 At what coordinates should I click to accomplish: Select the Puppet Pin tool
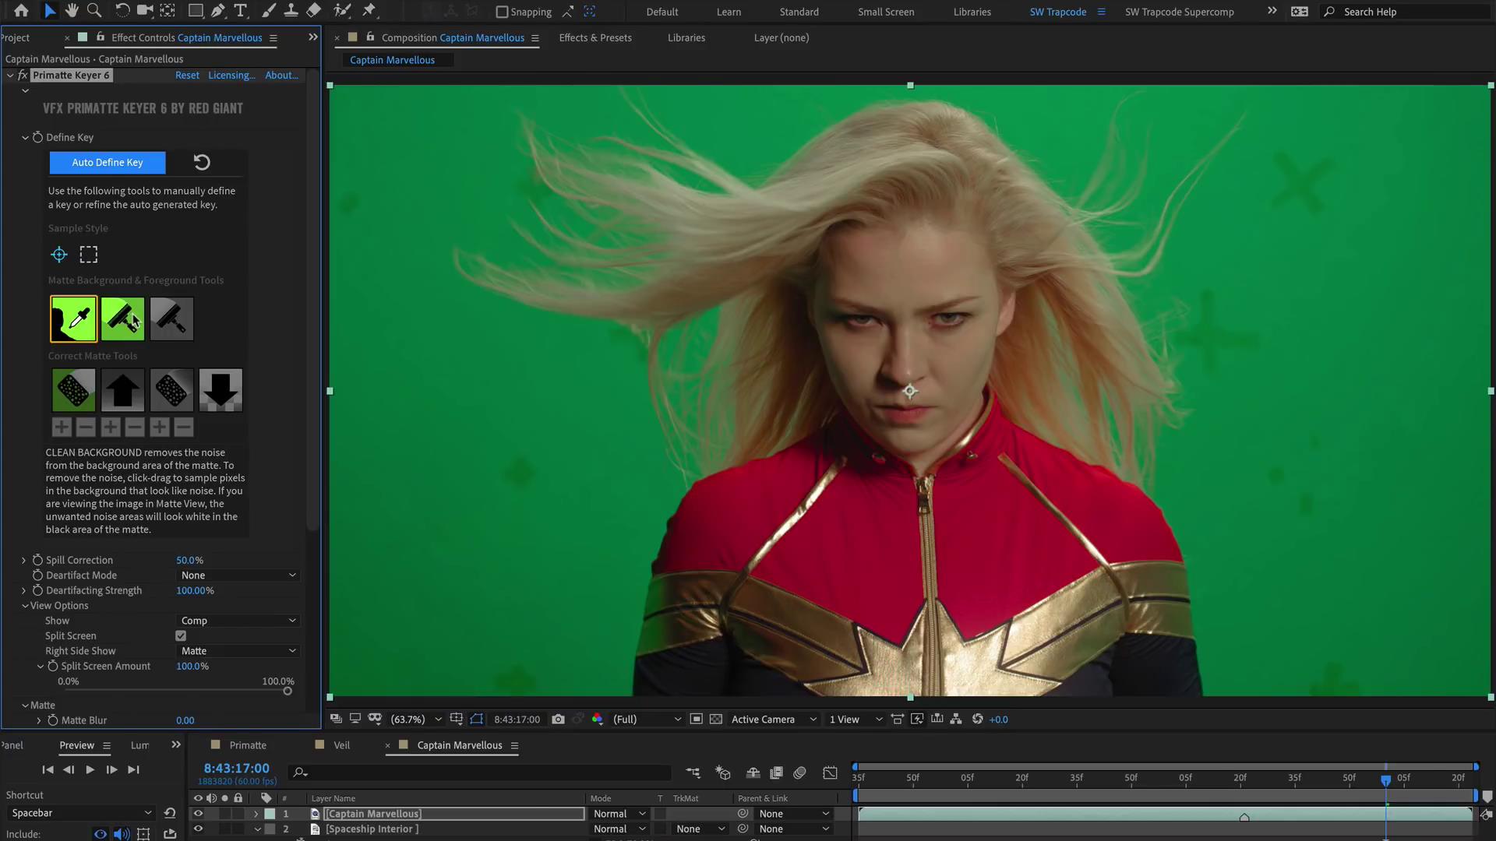(369, 11)
